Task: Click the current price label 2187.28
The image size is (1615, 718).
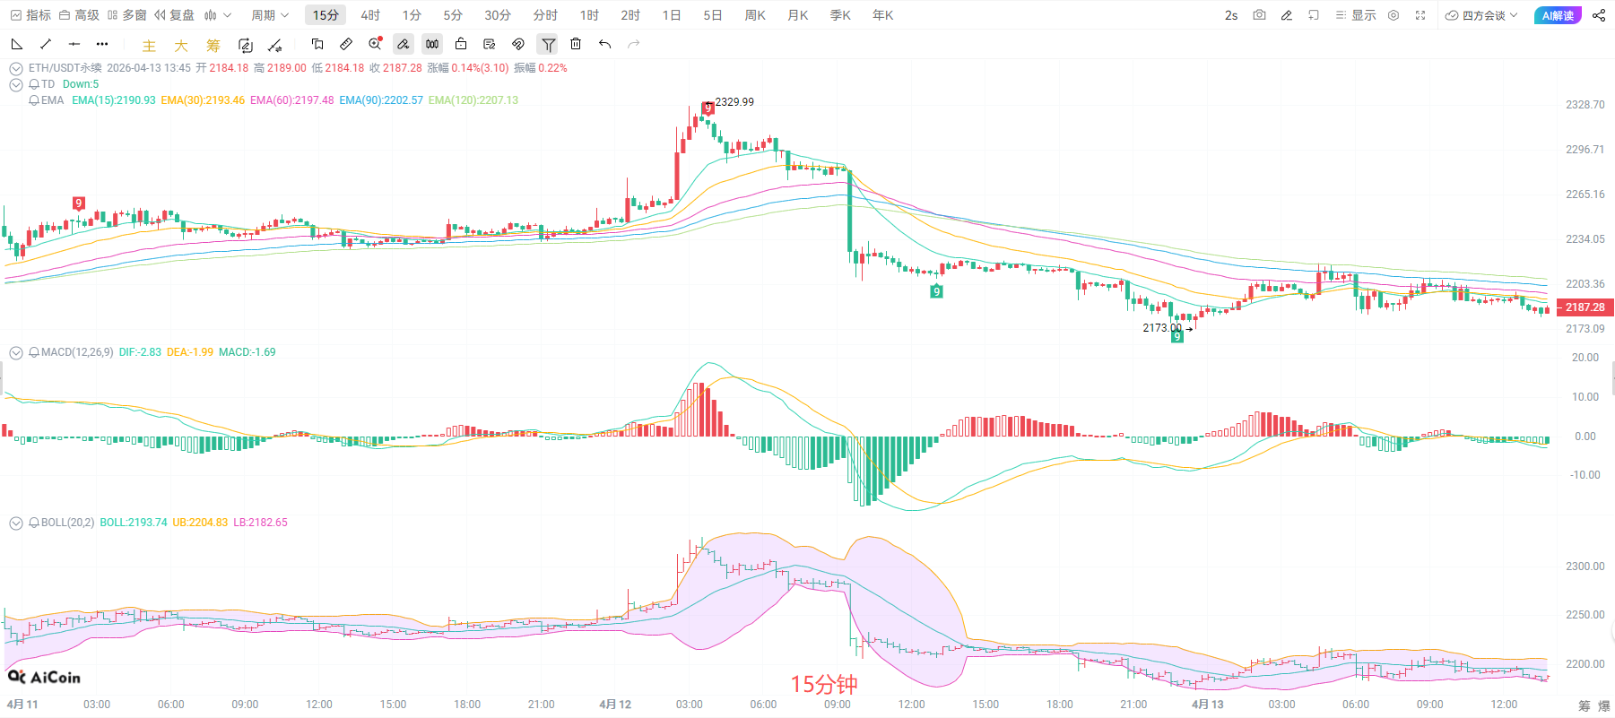Action: pyautogui.click(x=1585, y=307)
